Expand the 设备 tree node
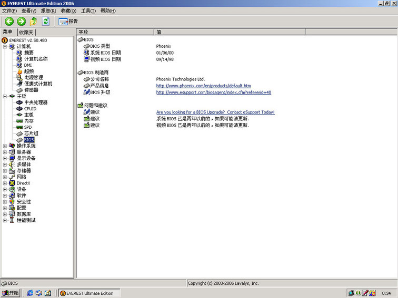The height and width of the screenshot is (298, 398). [5, 189]
